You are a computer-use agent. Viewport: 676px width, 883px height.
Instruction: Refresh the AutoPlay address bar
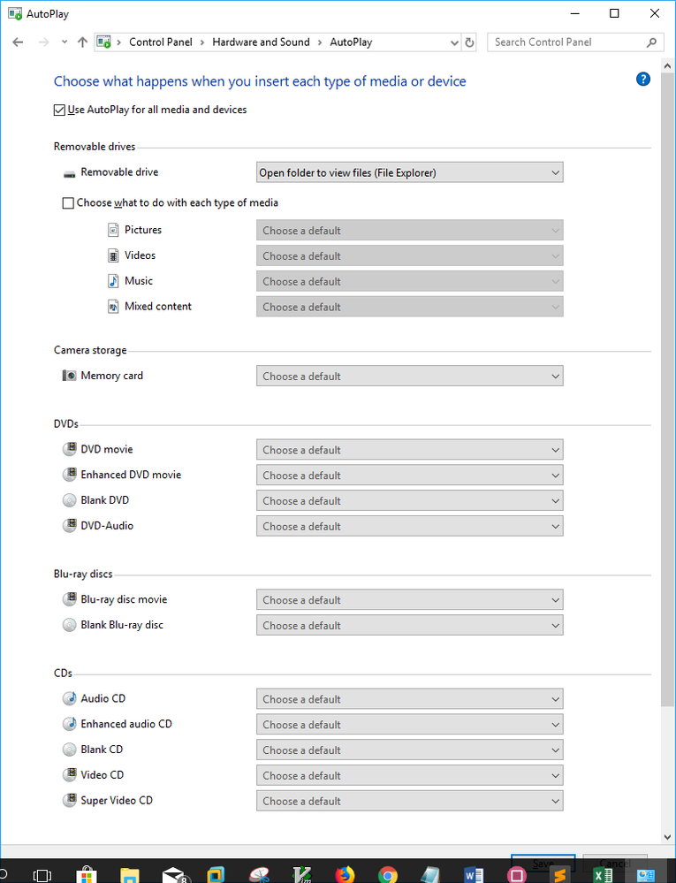point(469,42)
